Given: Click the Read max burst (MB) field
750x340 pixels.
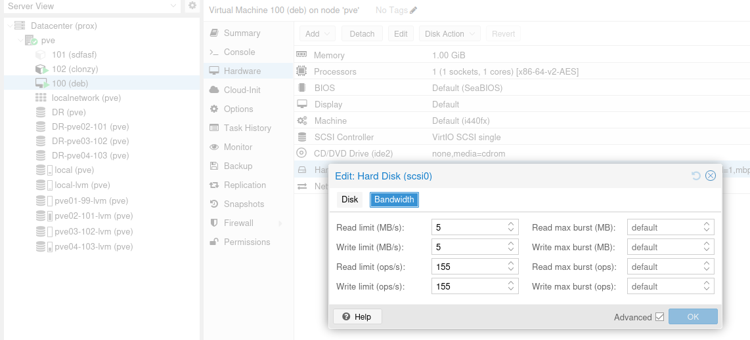Looking at the screenshot, I should coord(671,227).
